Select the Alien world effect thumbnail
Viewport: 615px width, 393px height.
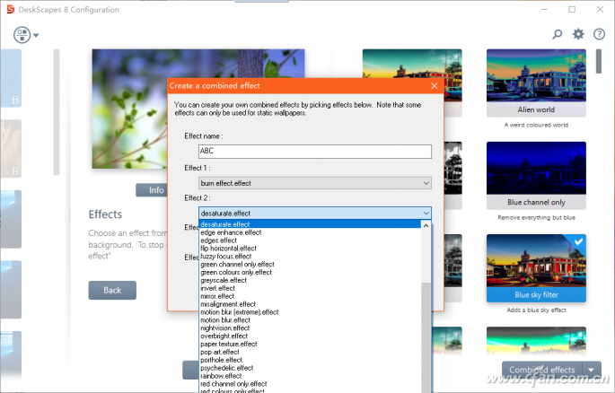[x=536, y=83]
